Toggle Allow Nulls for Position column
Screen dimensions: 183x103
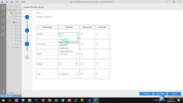pyautogui.click(x=97, y=34)
